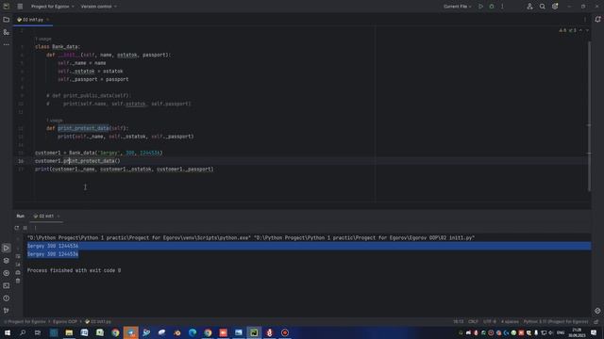604x339 pixels.
Task: Open the Windows Start menu
Action: coord(7,332)
